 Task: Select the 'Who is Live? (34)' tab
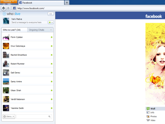pos(14,30)
